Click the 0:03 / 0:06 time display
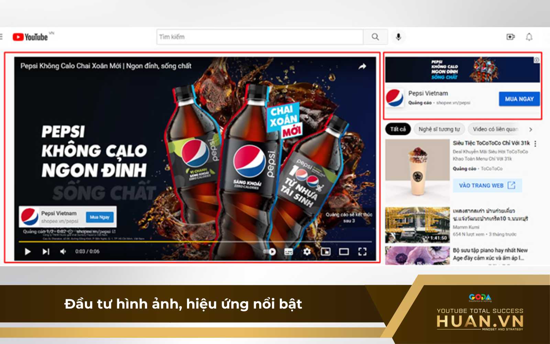This screenshot has height=344, width=550. (87, 252)
